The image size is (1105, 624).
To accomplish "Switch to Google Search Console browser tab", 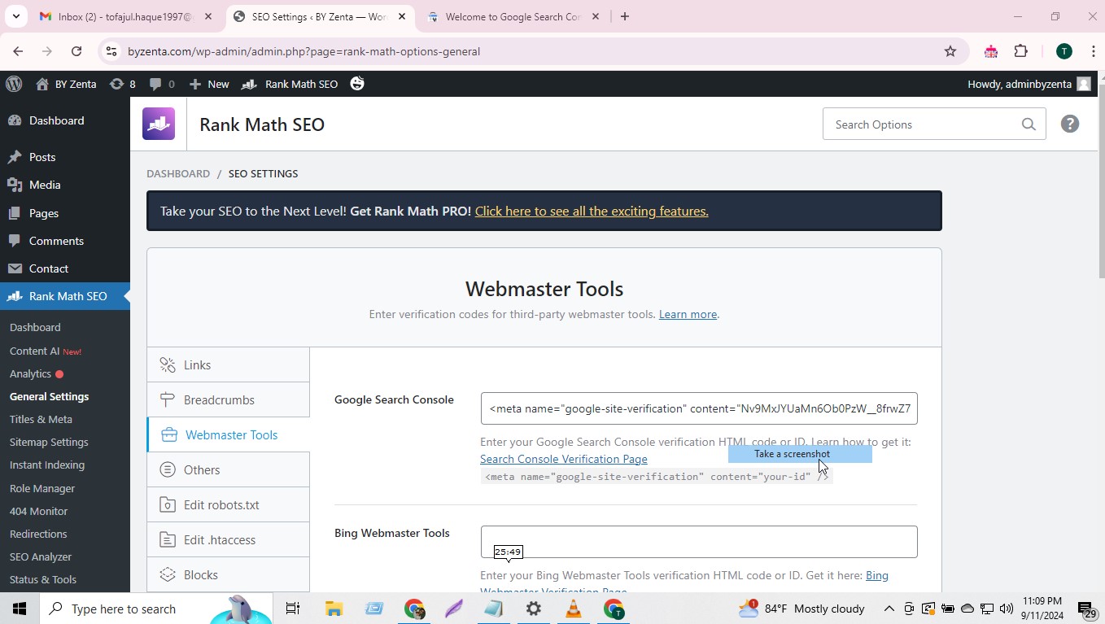I will click(x=513, y=16).
